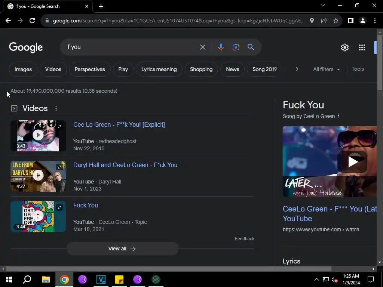Show more filter chips with right arrow
Image resolution: width=383 pixels, height=287 pixels.
pyautogui.click(x=297, y=69)
